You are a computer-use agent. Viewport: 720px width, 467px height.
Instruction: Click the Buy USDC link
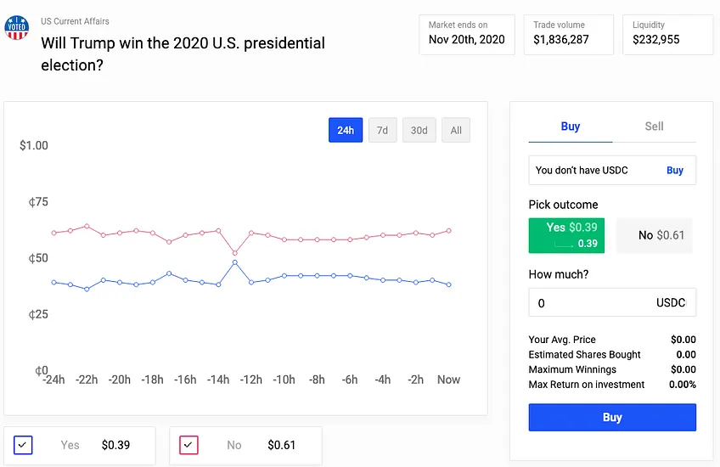[674, 171]
